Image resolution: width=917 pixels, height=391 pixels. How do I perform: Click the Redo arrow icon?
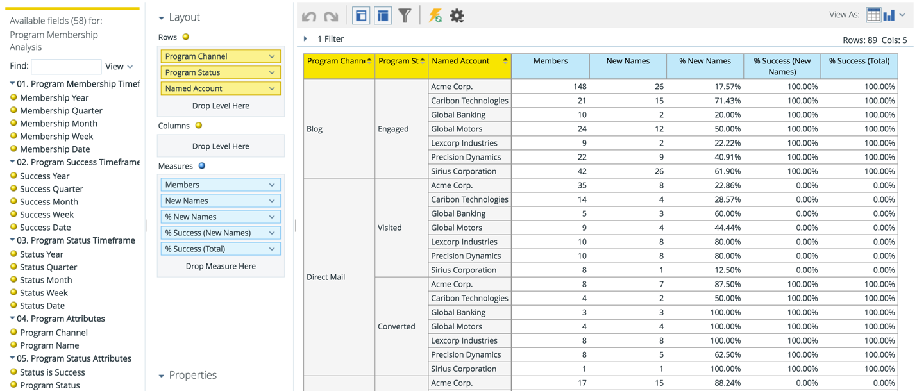click(x=331, y=16)
